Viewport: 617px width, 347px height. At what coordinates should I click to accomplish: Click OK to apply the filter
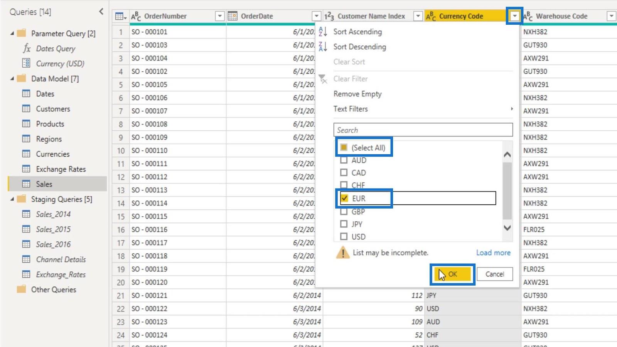tap(452, 274)
